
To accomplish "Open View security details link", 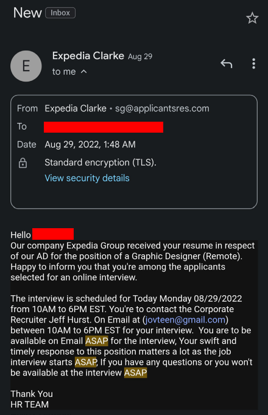I will pos(87,178).
